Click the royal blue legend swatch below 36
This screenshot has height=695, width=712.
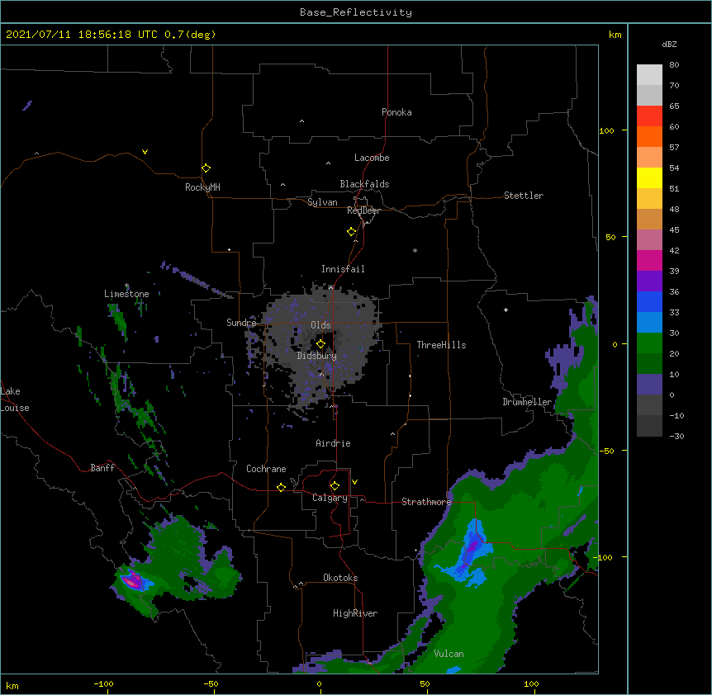649,301
